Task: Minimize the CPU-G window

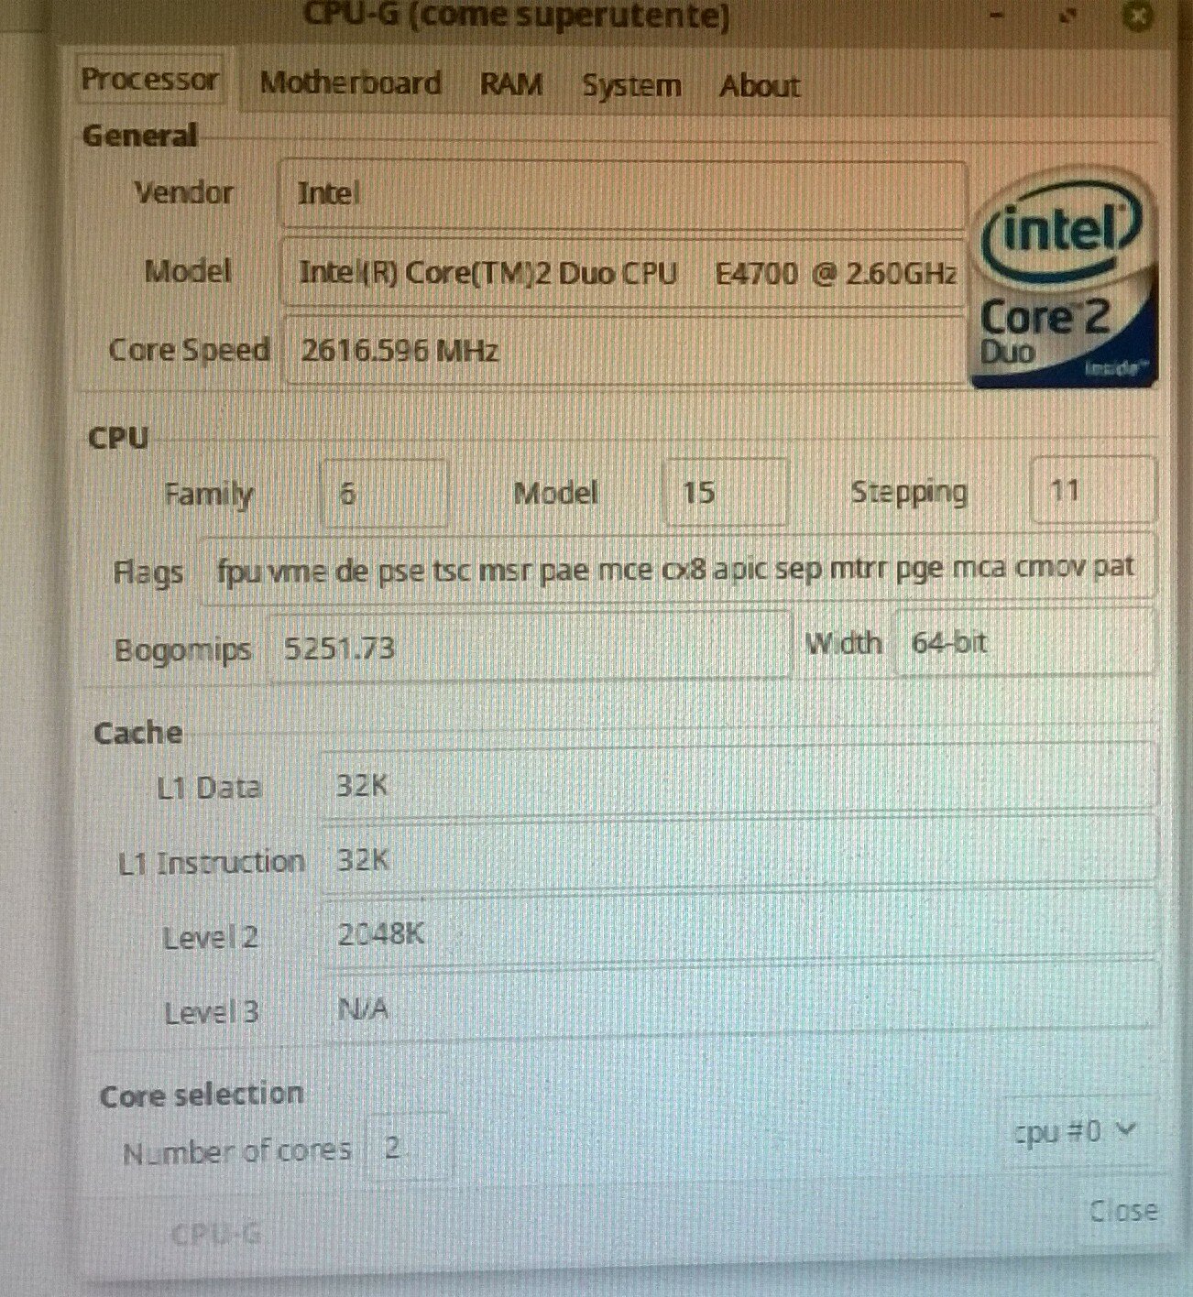Action: [x=998, y=16]
